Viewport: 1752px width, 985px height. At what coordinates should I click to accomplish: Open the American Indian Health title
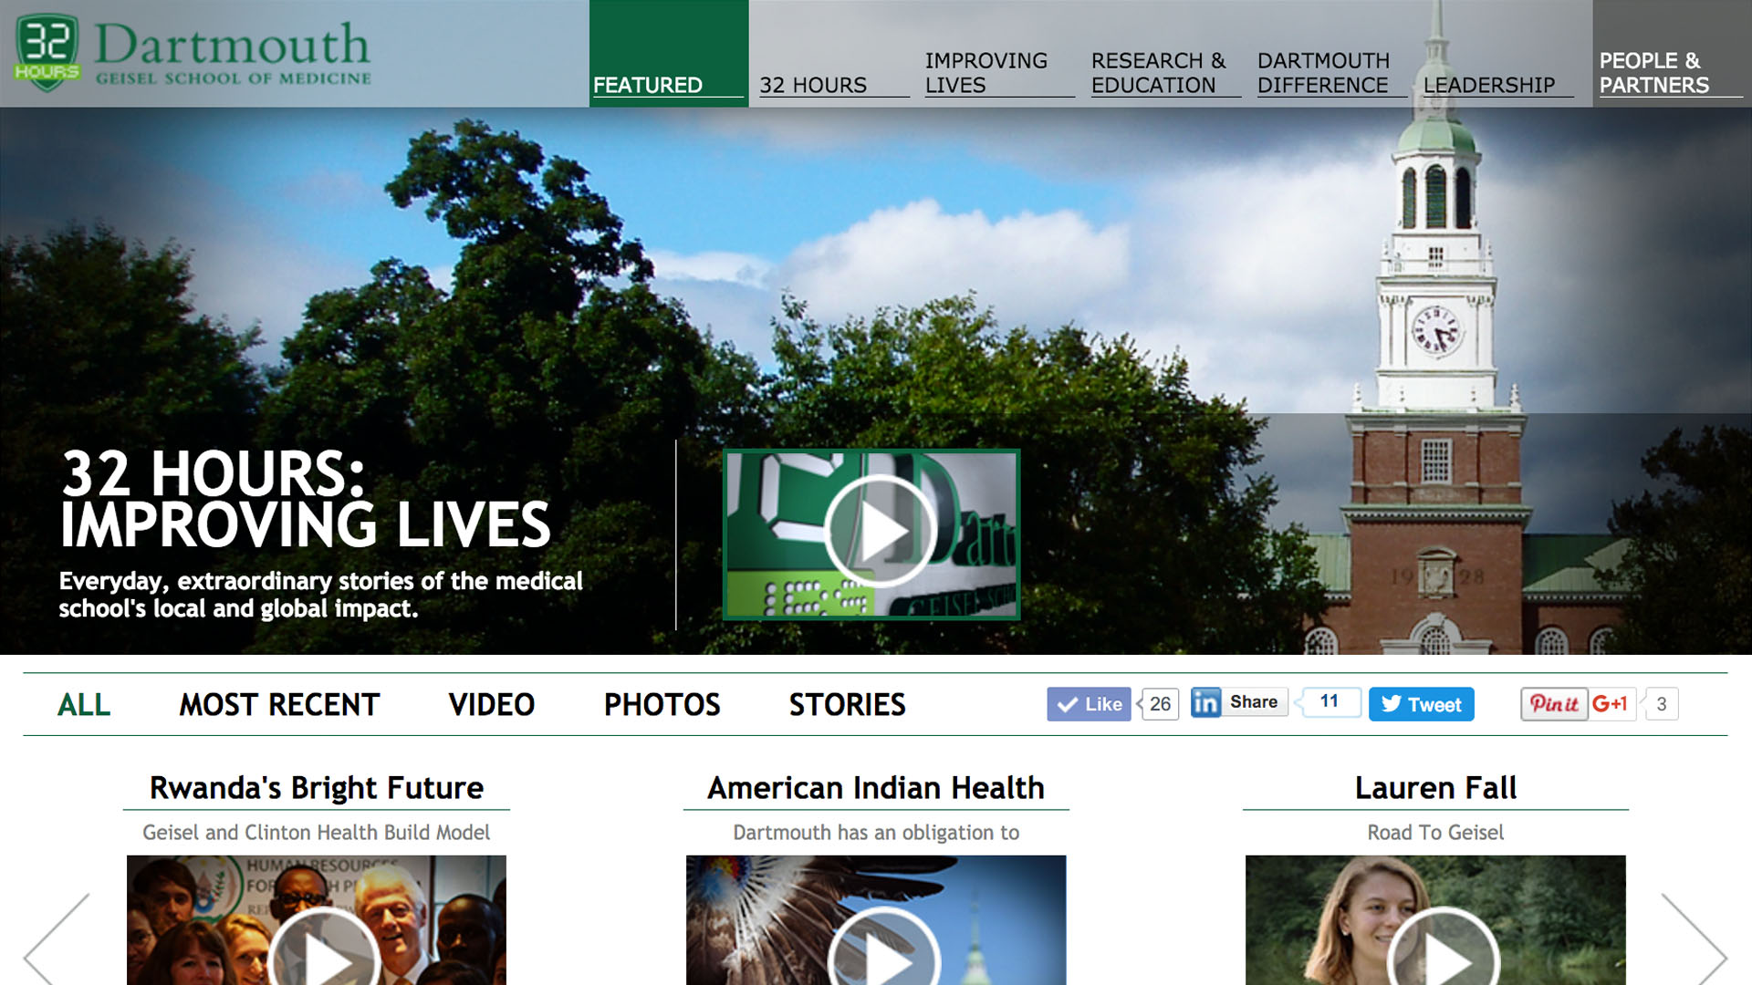[x=876, y=788]
